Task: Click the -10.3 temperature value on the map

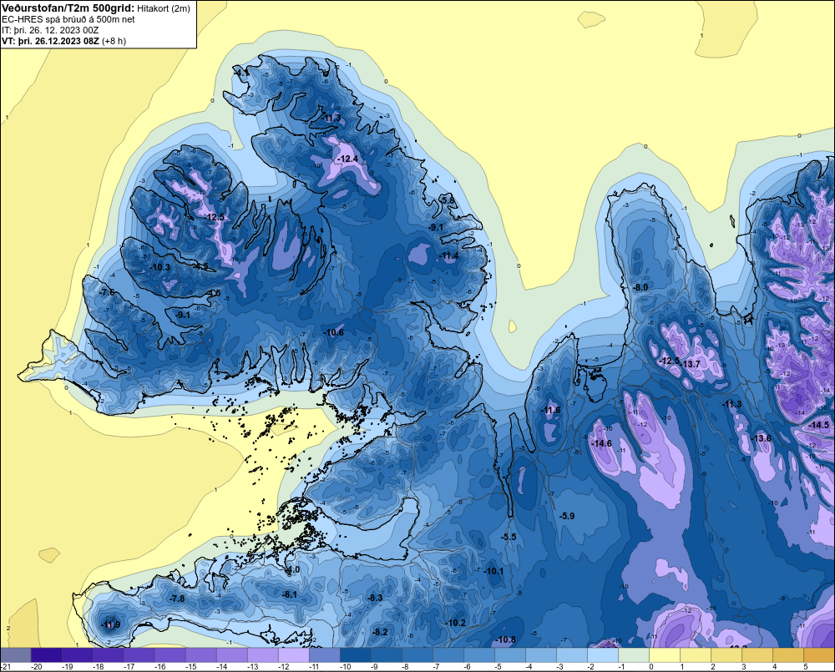Action: (159, 267)
